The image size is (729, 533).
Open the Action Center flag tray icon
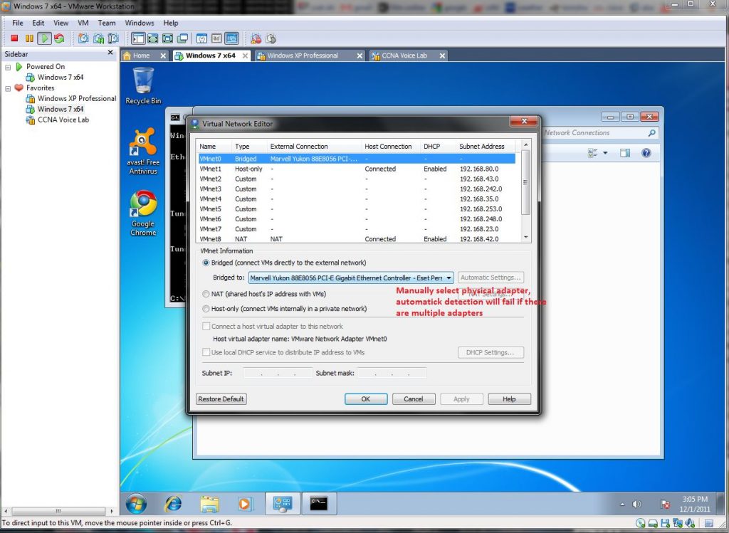666,505
